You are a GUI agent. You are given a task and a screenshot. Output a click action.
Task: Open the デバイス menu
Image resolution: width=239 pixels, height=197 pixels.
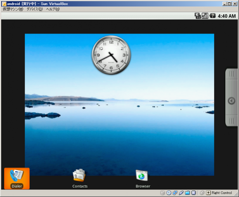coord(34,9)
